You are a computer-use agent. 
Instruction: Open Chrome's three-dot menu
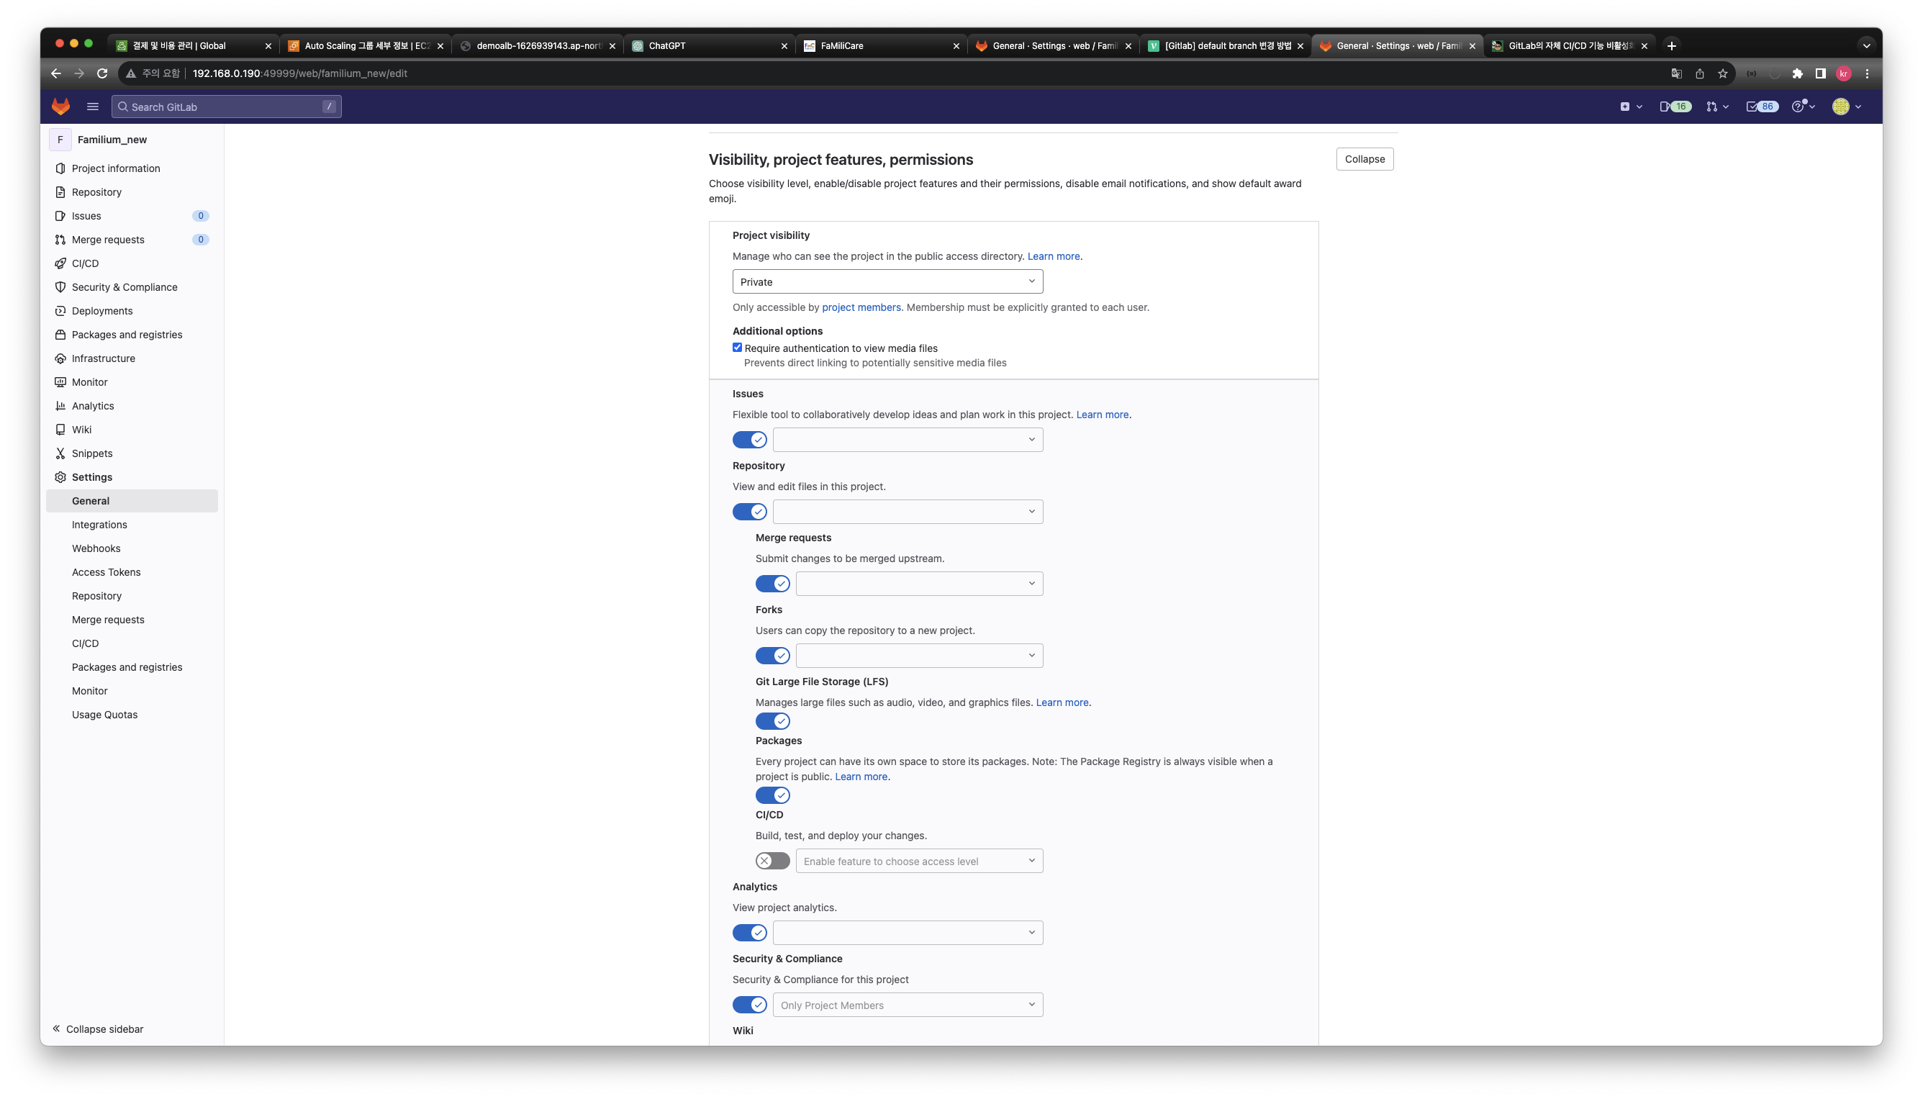pyautogui.click(x=1867, y=73)
